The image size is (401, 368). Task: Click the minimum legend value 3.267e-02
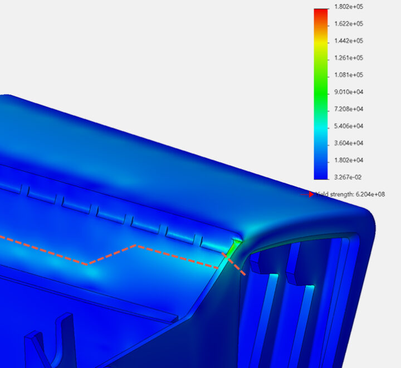(347, 177)
